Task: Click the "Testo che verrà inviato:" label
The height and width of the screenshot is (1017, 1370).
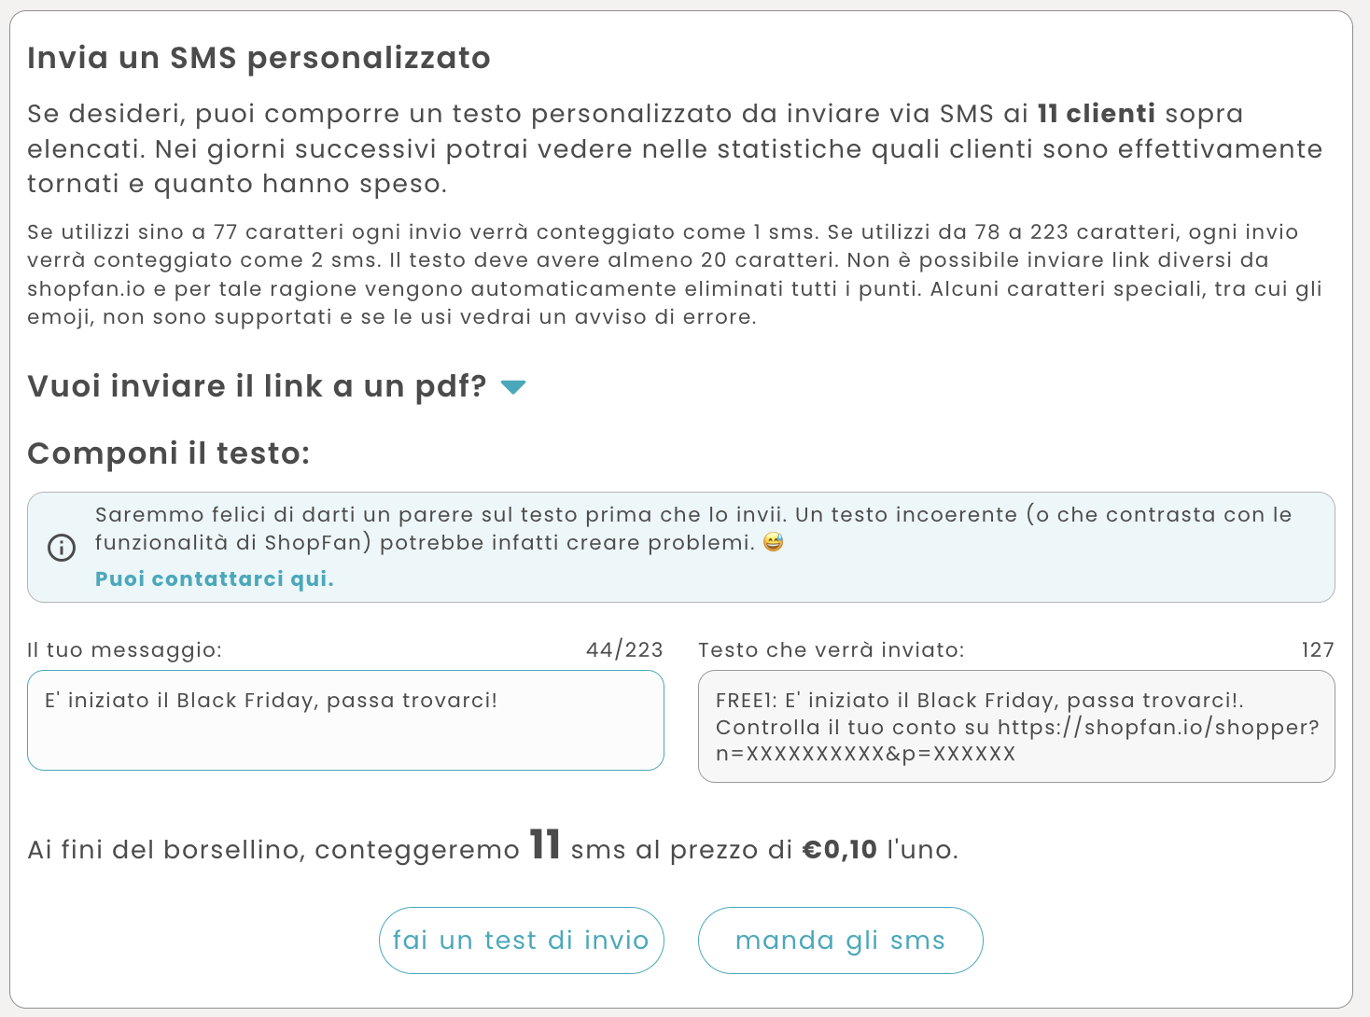Action: tap(831, 650)
